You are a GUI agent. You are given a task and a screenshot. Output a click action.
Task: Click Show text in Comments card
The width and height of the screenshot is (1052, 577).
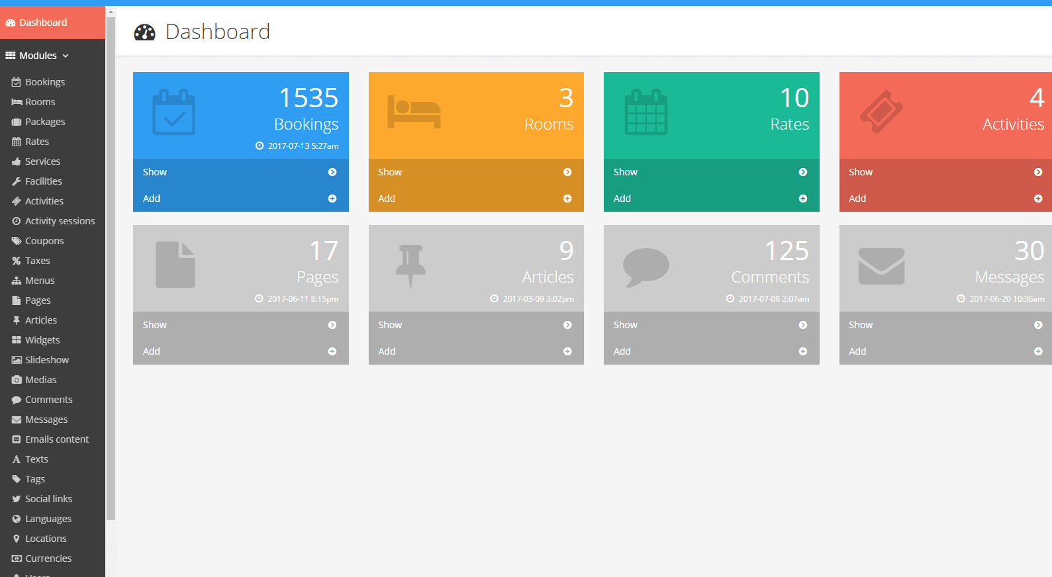(x=625, y=325)
